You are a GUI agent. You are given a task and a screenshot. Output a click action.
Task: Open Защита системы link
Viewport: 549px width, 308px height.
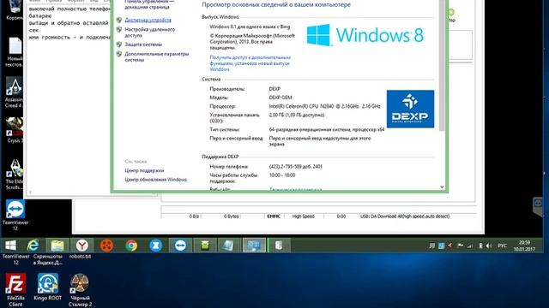pyautogui.click(x=143, y=44)
